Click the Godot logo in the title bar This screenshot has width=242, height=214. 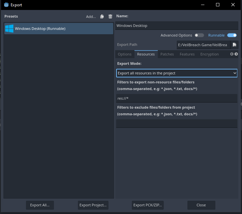pos(6,5)
